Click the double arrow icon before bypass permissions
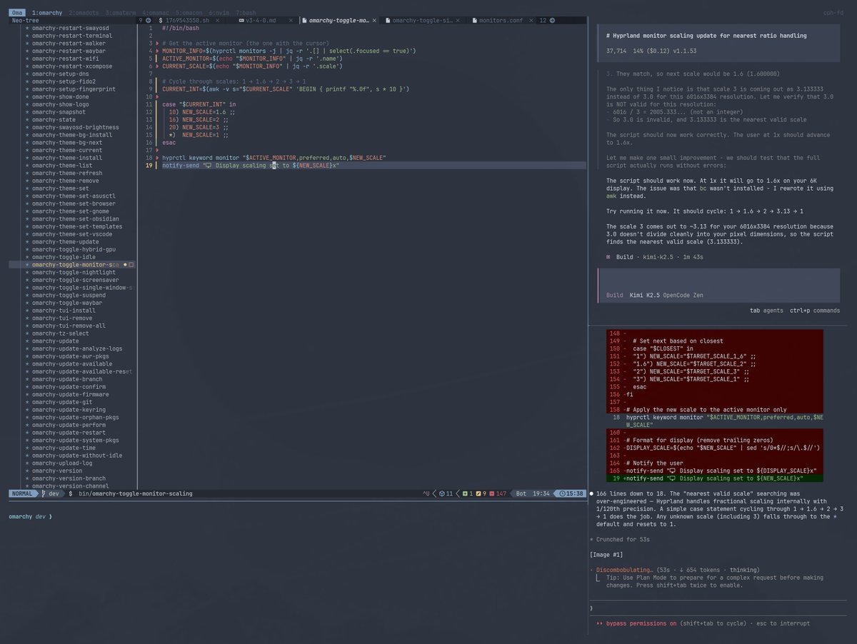857x644 pixels. tap(598, 623)
